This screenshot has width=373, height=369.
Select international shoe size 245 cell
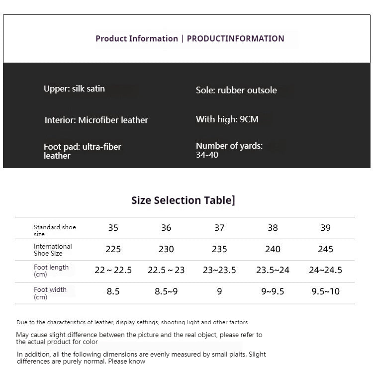326,249
